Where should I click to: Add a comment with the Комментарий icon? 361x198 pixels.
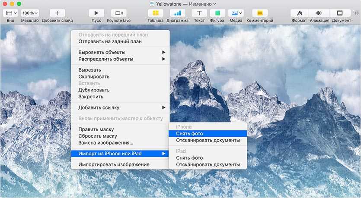click(x=260, y=13)
